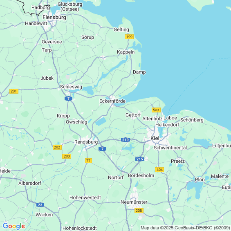
Task: Open the Google logo link
Action: point(14,226)
